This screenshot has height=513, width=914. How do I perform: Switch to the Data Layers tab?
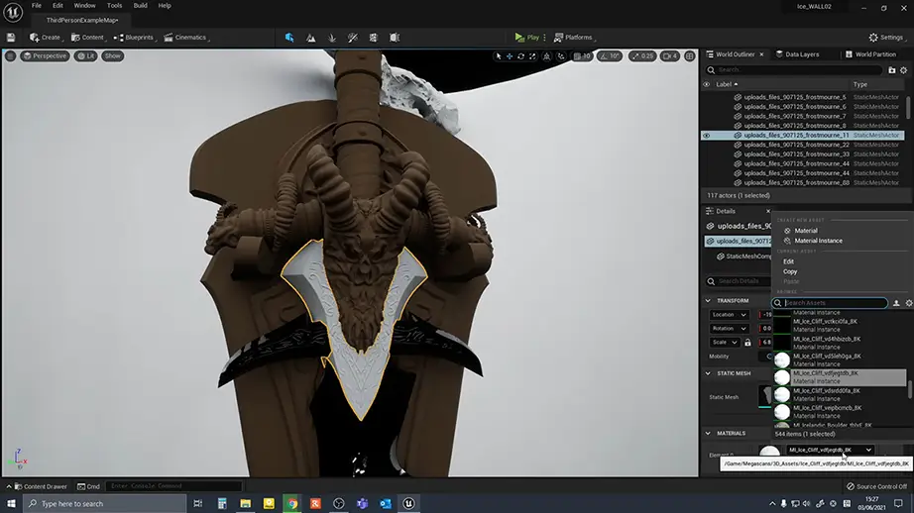[800, 54]
